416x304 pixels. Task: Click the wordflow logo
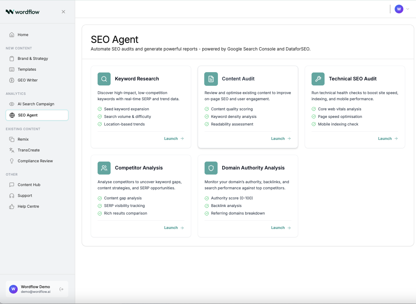pos(22,12)
